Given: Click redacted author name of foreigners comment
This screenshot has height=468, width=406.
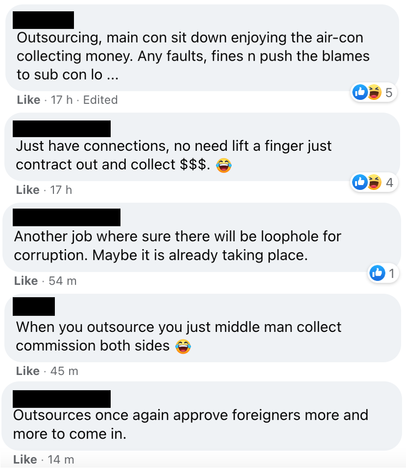Looking at the screenshot, I should pyautogui.click(x=62, y=399).
